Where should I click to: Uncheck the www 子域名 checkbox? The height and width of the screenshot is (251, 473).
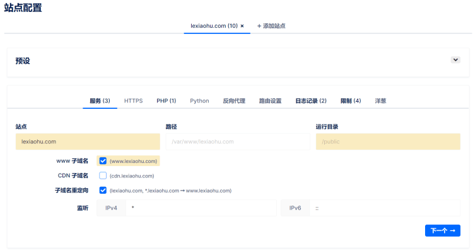(x=103, y=160)
